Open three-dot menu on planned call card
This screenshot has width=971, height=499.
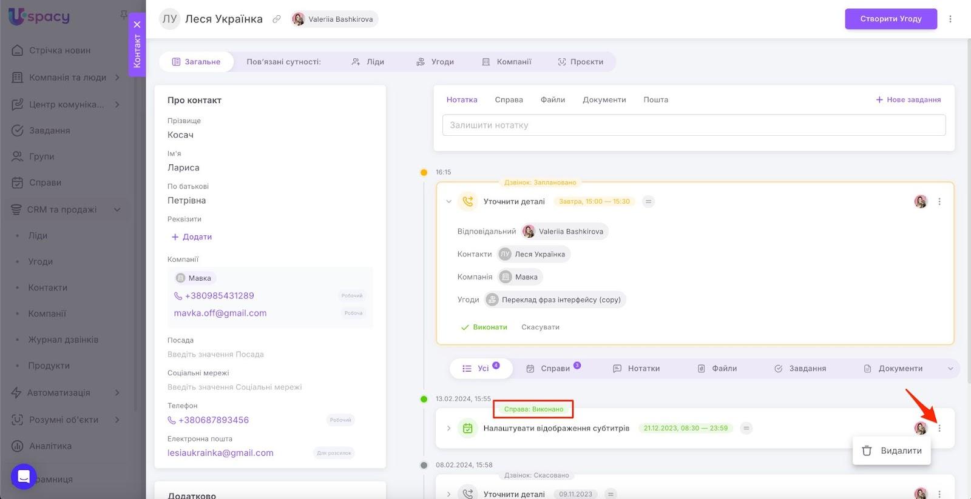[939, 202]
